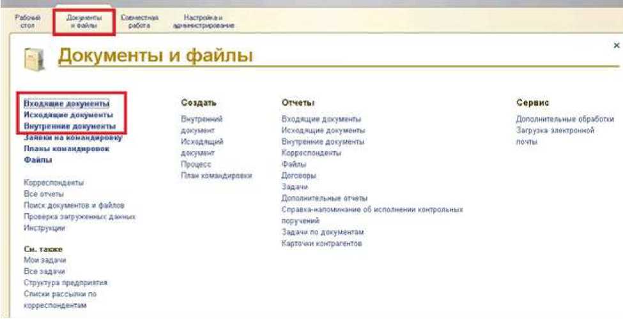Open Проверка загруженных данных
This screenshot has height=319, width=623.
[79, 217]
